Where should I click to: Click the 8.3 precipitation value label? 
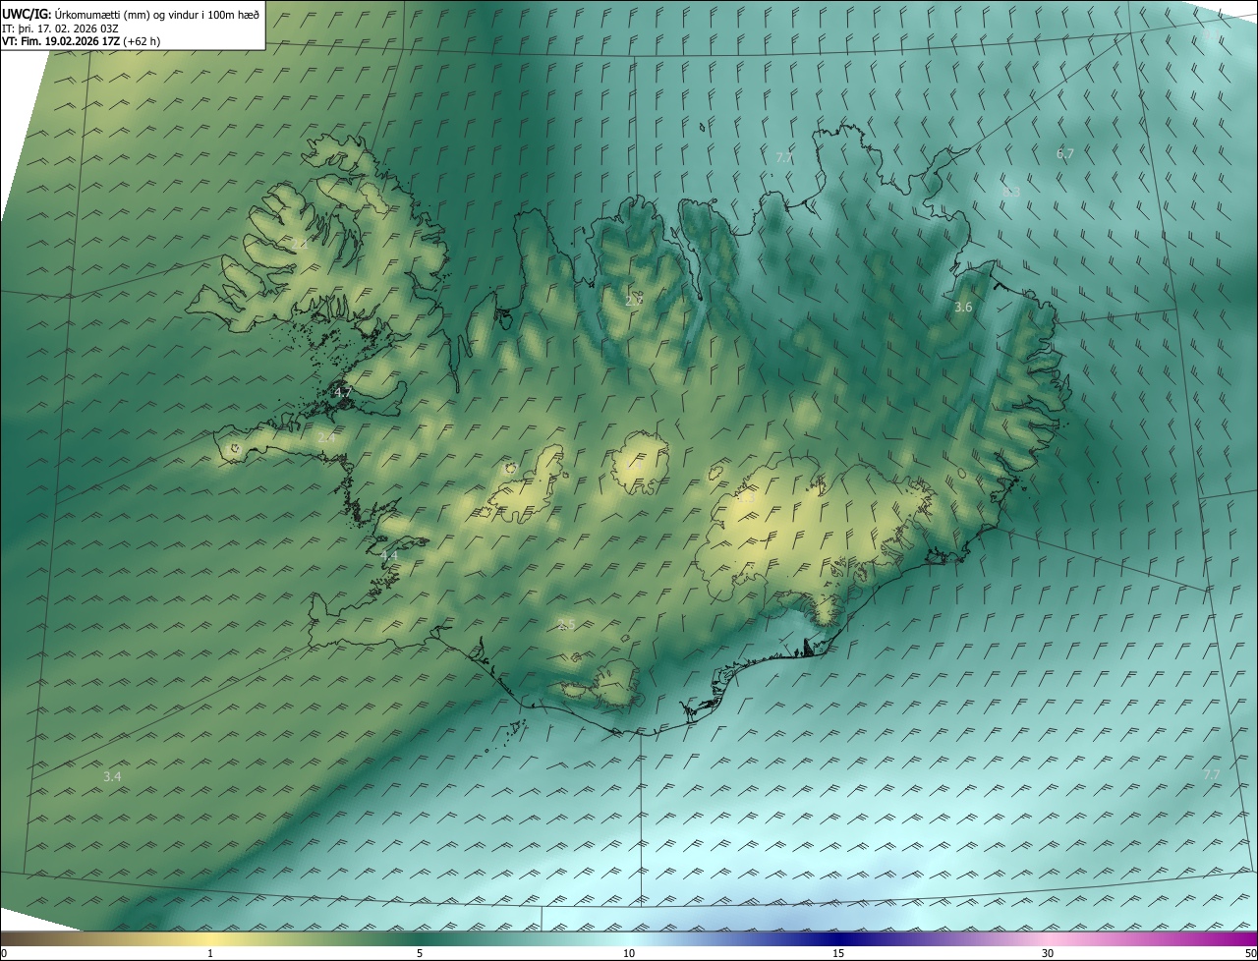(x=1011, y=192)
